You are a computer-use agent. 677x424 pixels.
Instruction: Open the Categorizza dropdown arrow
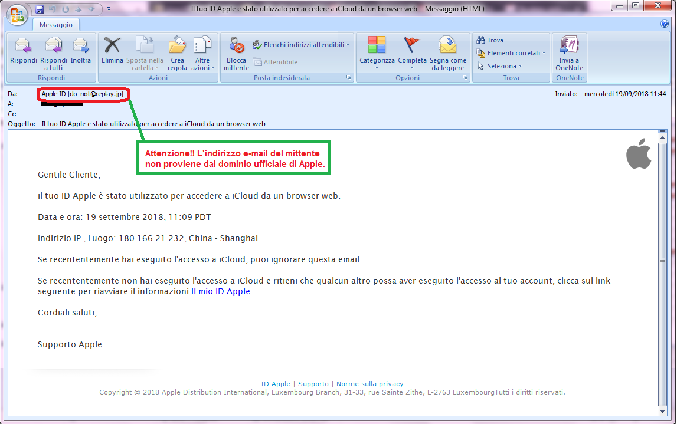(377, 68)
